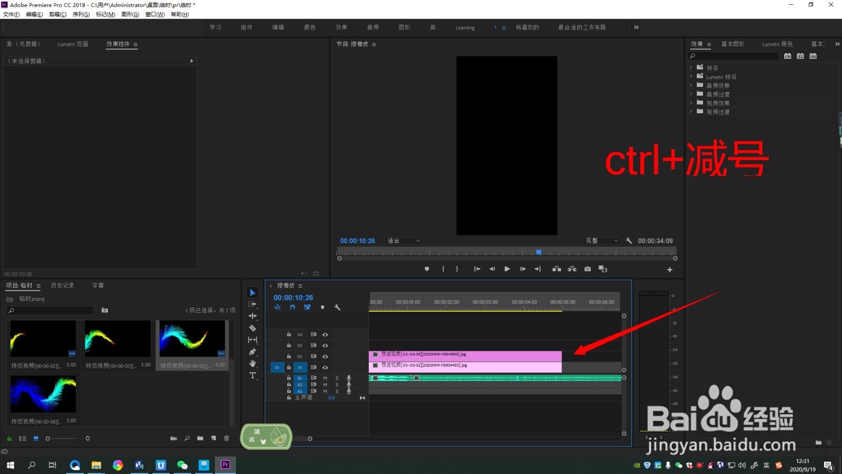Viewport: 842px width, 474px height.
Task: Step back one frame
Action: pyautogui.click(x=492, y=269)
